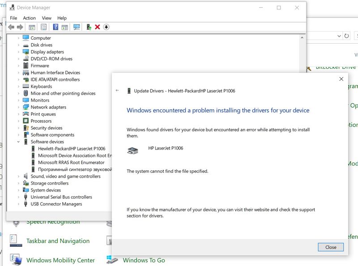Screen dimensions: 358x266
Task: Click the Disable device down-arrow icon
Action: pos(106,27)
